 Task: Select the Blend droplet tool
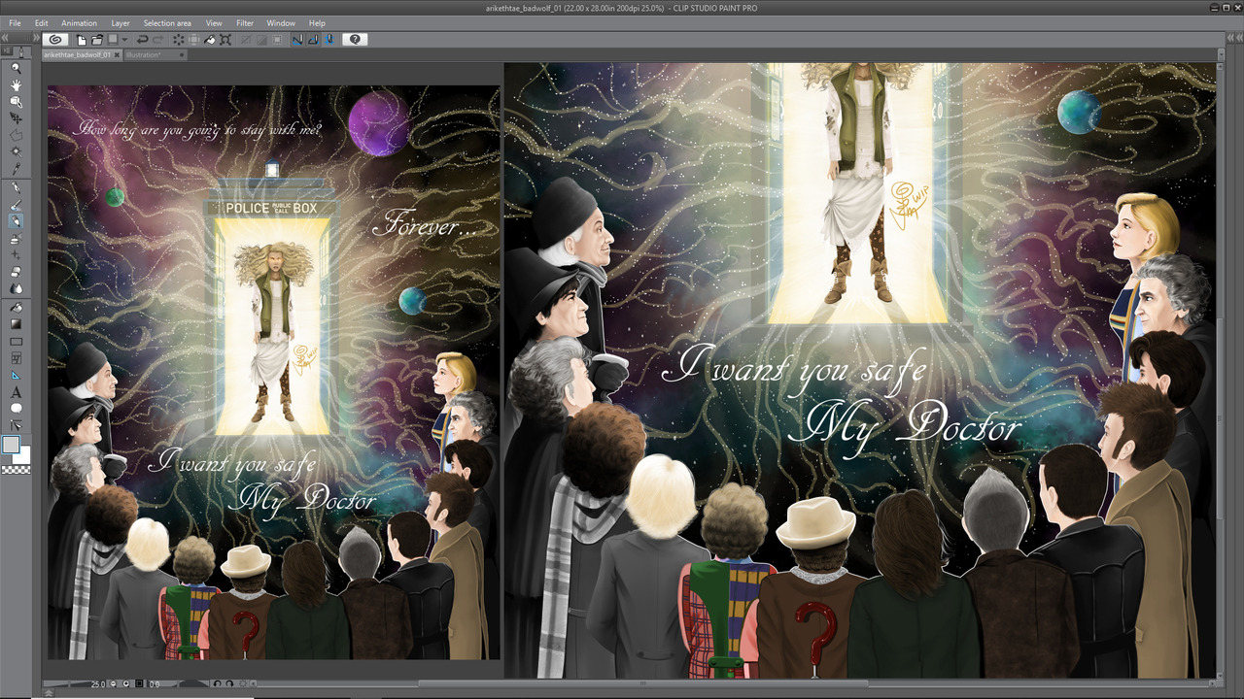[16, 287]
